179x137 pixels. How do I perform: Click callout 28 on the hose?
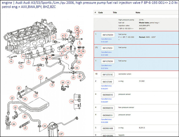click(79, 77)
